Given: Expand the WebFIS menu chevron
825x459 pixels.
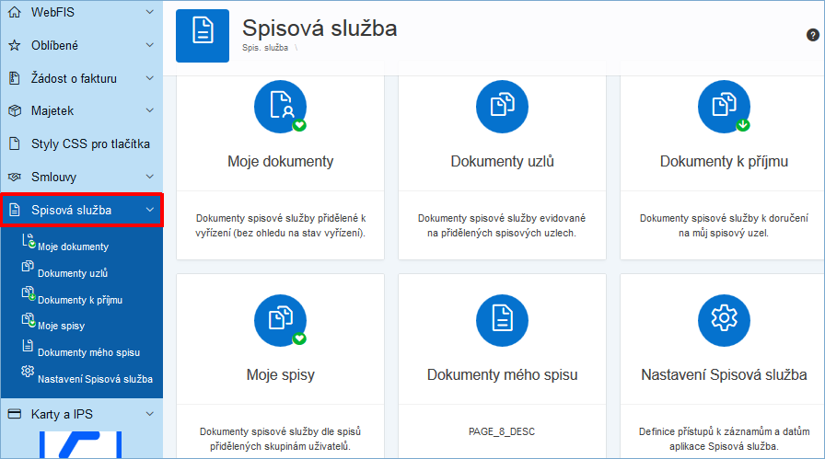Looking at the screenshot, I should click(149, 12).
